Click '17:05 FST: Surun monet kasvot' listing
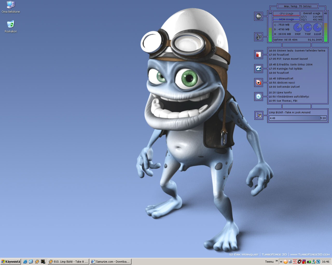The height and width of the screenshot is (265, 332). pos(288,59)
